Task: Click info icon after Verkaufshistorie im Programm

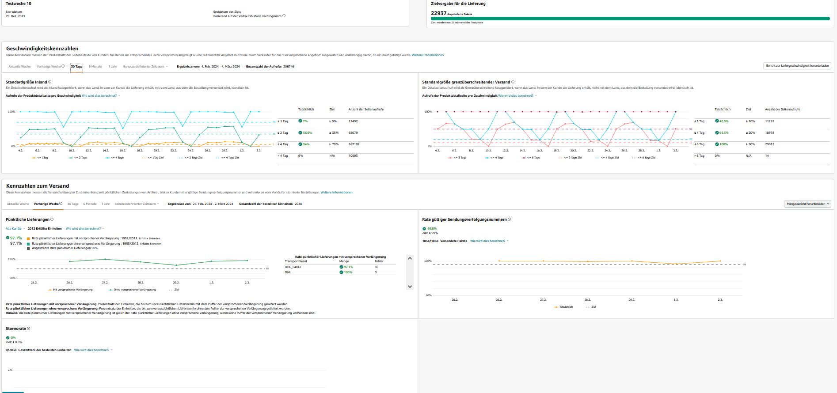Action: pos(284,16)
